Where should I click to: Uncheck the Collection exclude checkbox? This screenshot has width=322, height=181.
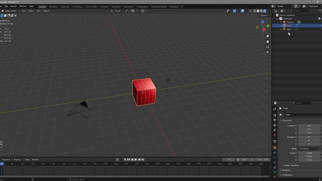tap(319, 19)
